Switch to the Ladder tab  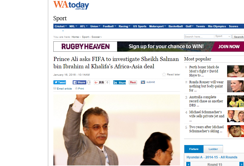point(213,149)
